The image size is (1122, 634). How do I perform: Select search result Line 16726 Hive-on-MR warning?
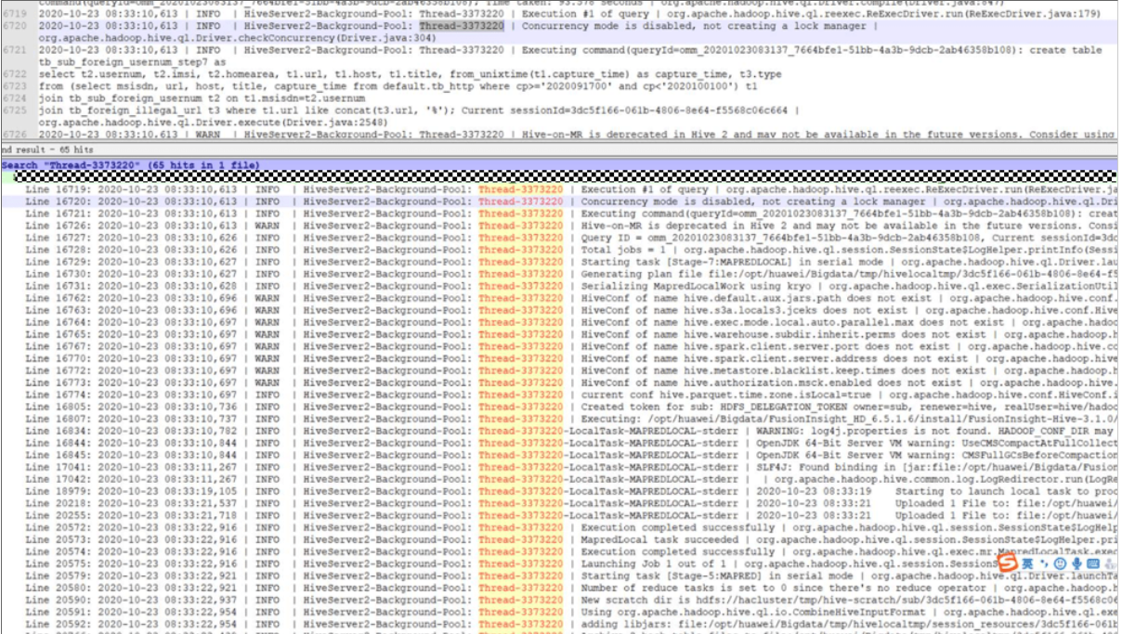click(561, 226)
